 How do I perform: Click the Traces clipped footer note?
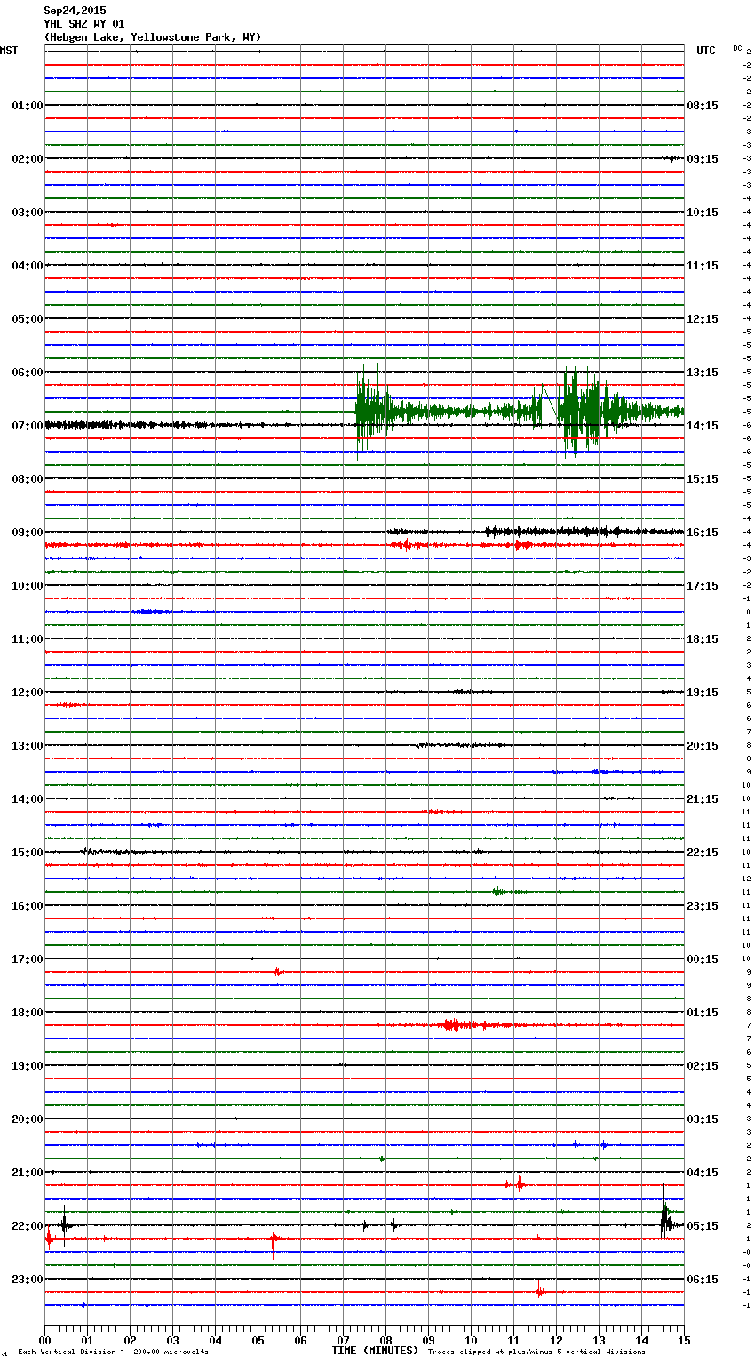coord(536,1352)
